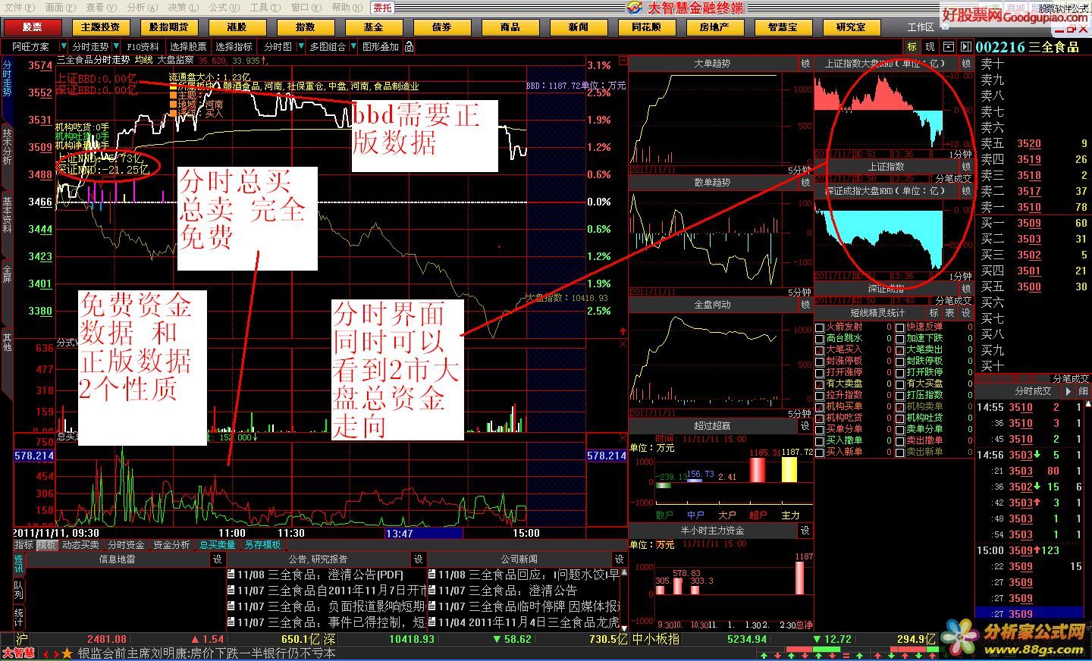Click the F10资料 toolbar button
1092x661 pixels.
pos(144,47)
